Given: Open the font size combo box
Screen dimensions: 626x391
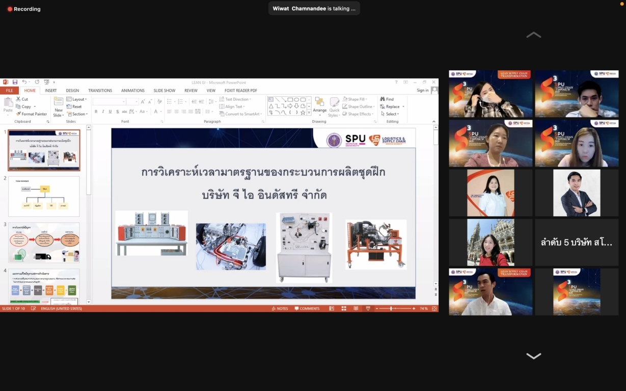Looking at the screenshot, I should pos(132,102).
